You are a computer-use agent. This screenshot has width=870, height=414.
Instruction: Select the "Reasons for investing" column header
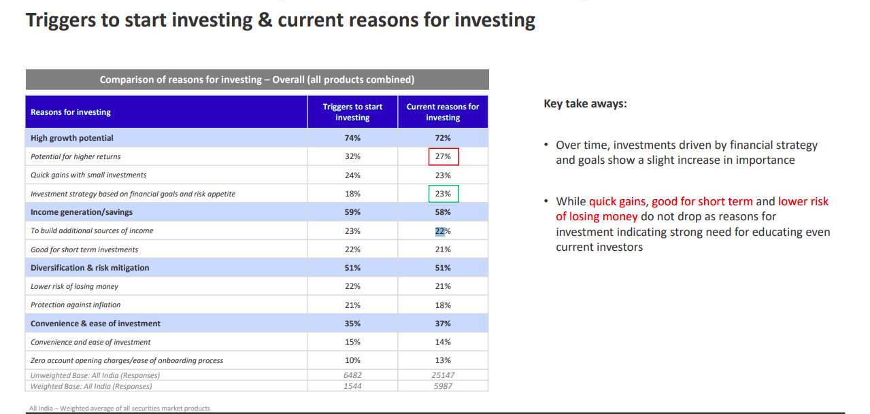[71, 112]
